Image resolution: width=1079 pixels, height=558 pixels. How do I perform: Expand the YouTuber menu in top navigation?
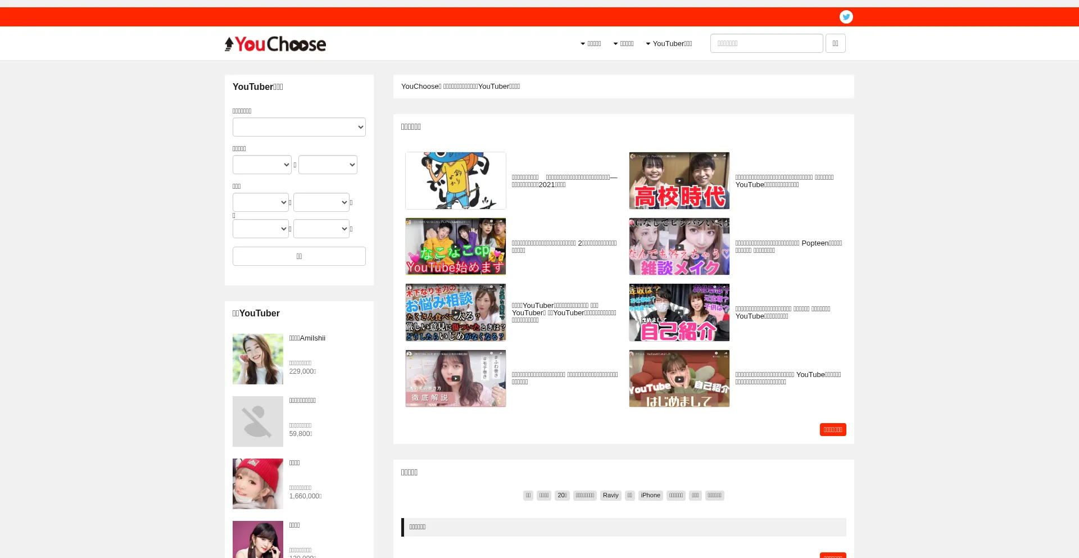point(669,44)
